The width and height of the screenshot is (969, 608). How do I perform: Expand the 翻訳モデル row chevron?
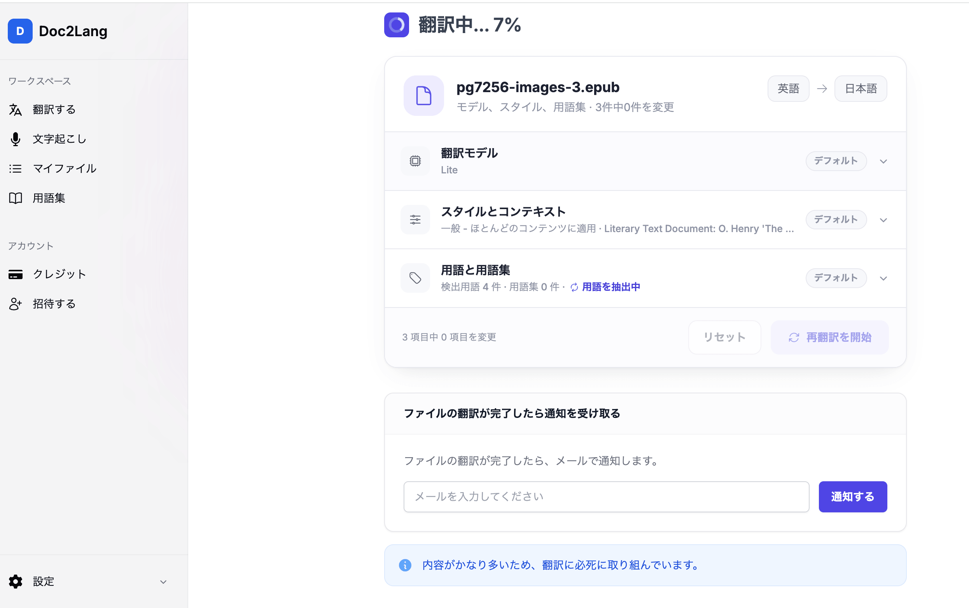coord(883,161)
